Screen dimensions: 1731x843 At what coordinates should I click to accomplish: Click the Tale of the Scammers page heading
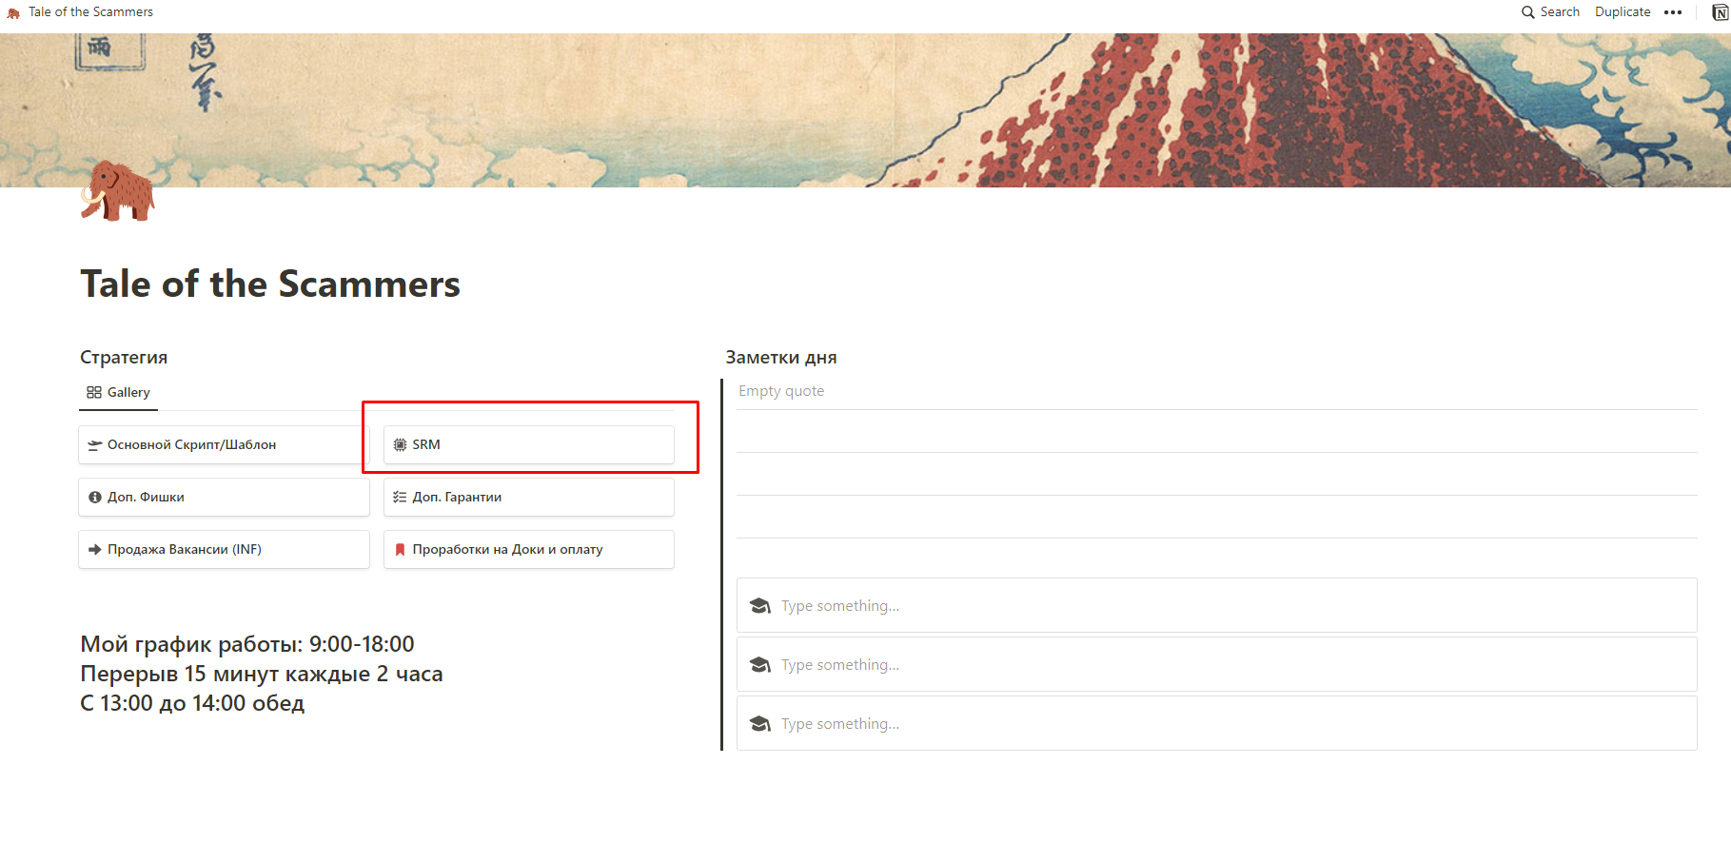click(270, 284)
